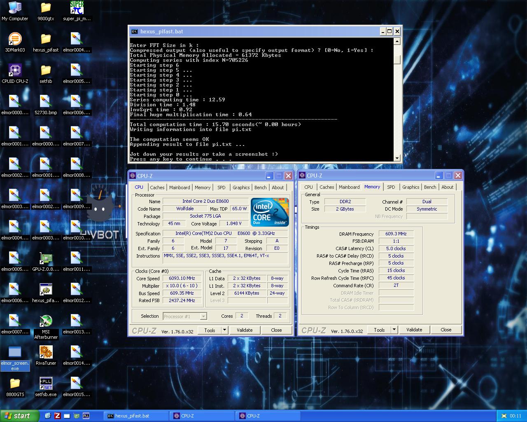Open the My Computer desktop icon

pyautogui.click(x=15, y=11)
